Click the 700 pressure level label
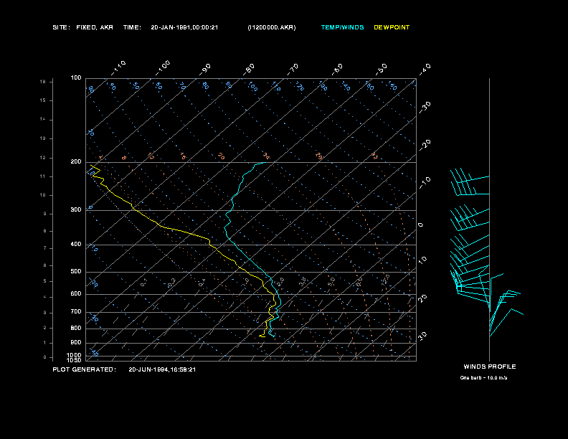The image size is (568, 439). (x=76, y=311)
